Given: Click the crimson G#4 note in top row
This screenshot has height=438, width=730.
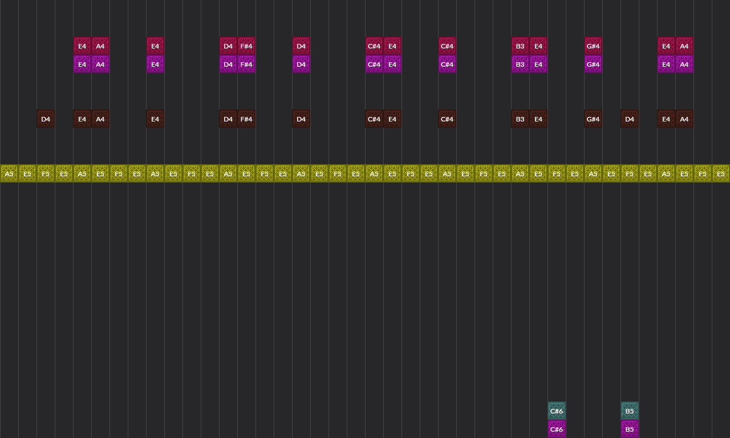Looking at the screenshot, I should coord(593,46).
